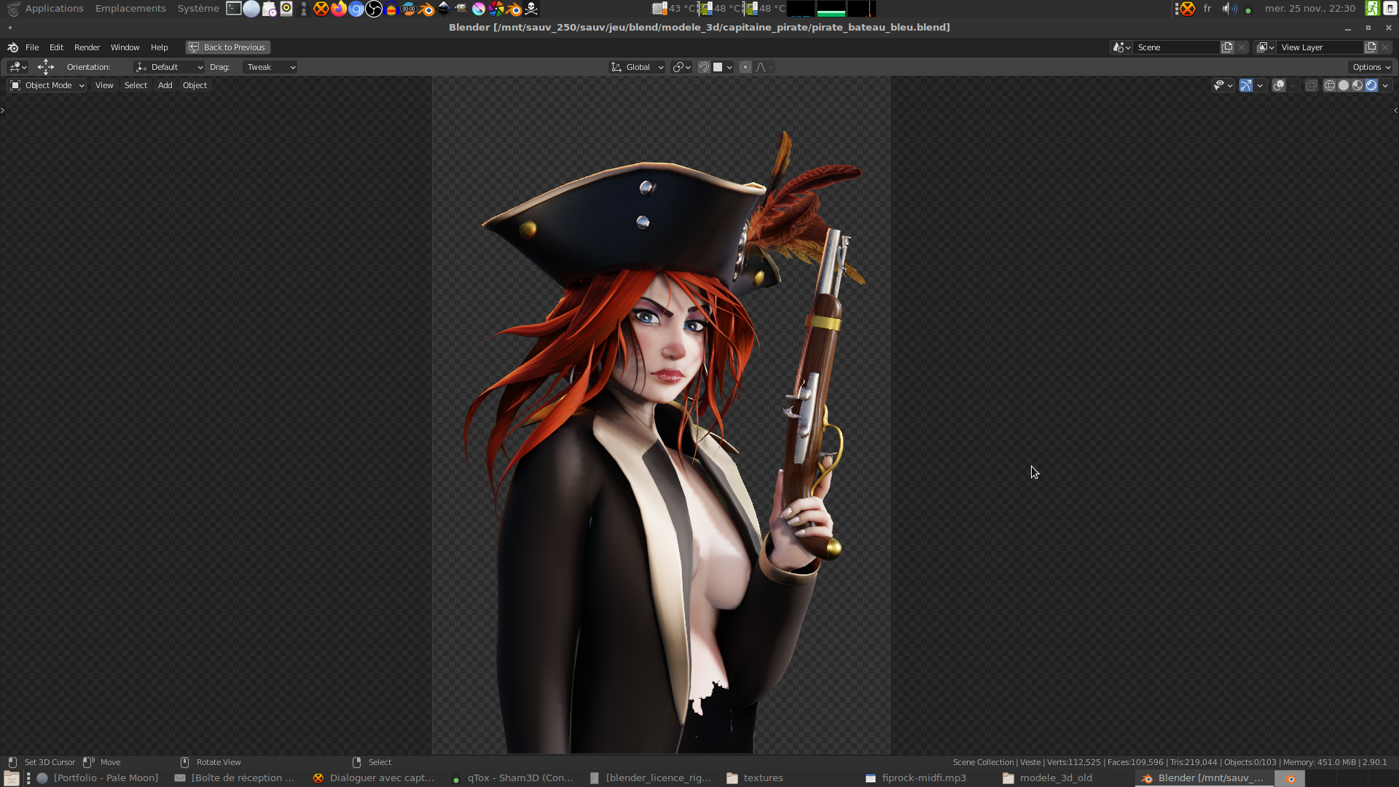This screenshot has height=787, width=1399.
Task: Click the Back to Previous button
Action: pyautogui.click(x=227, y=47)
